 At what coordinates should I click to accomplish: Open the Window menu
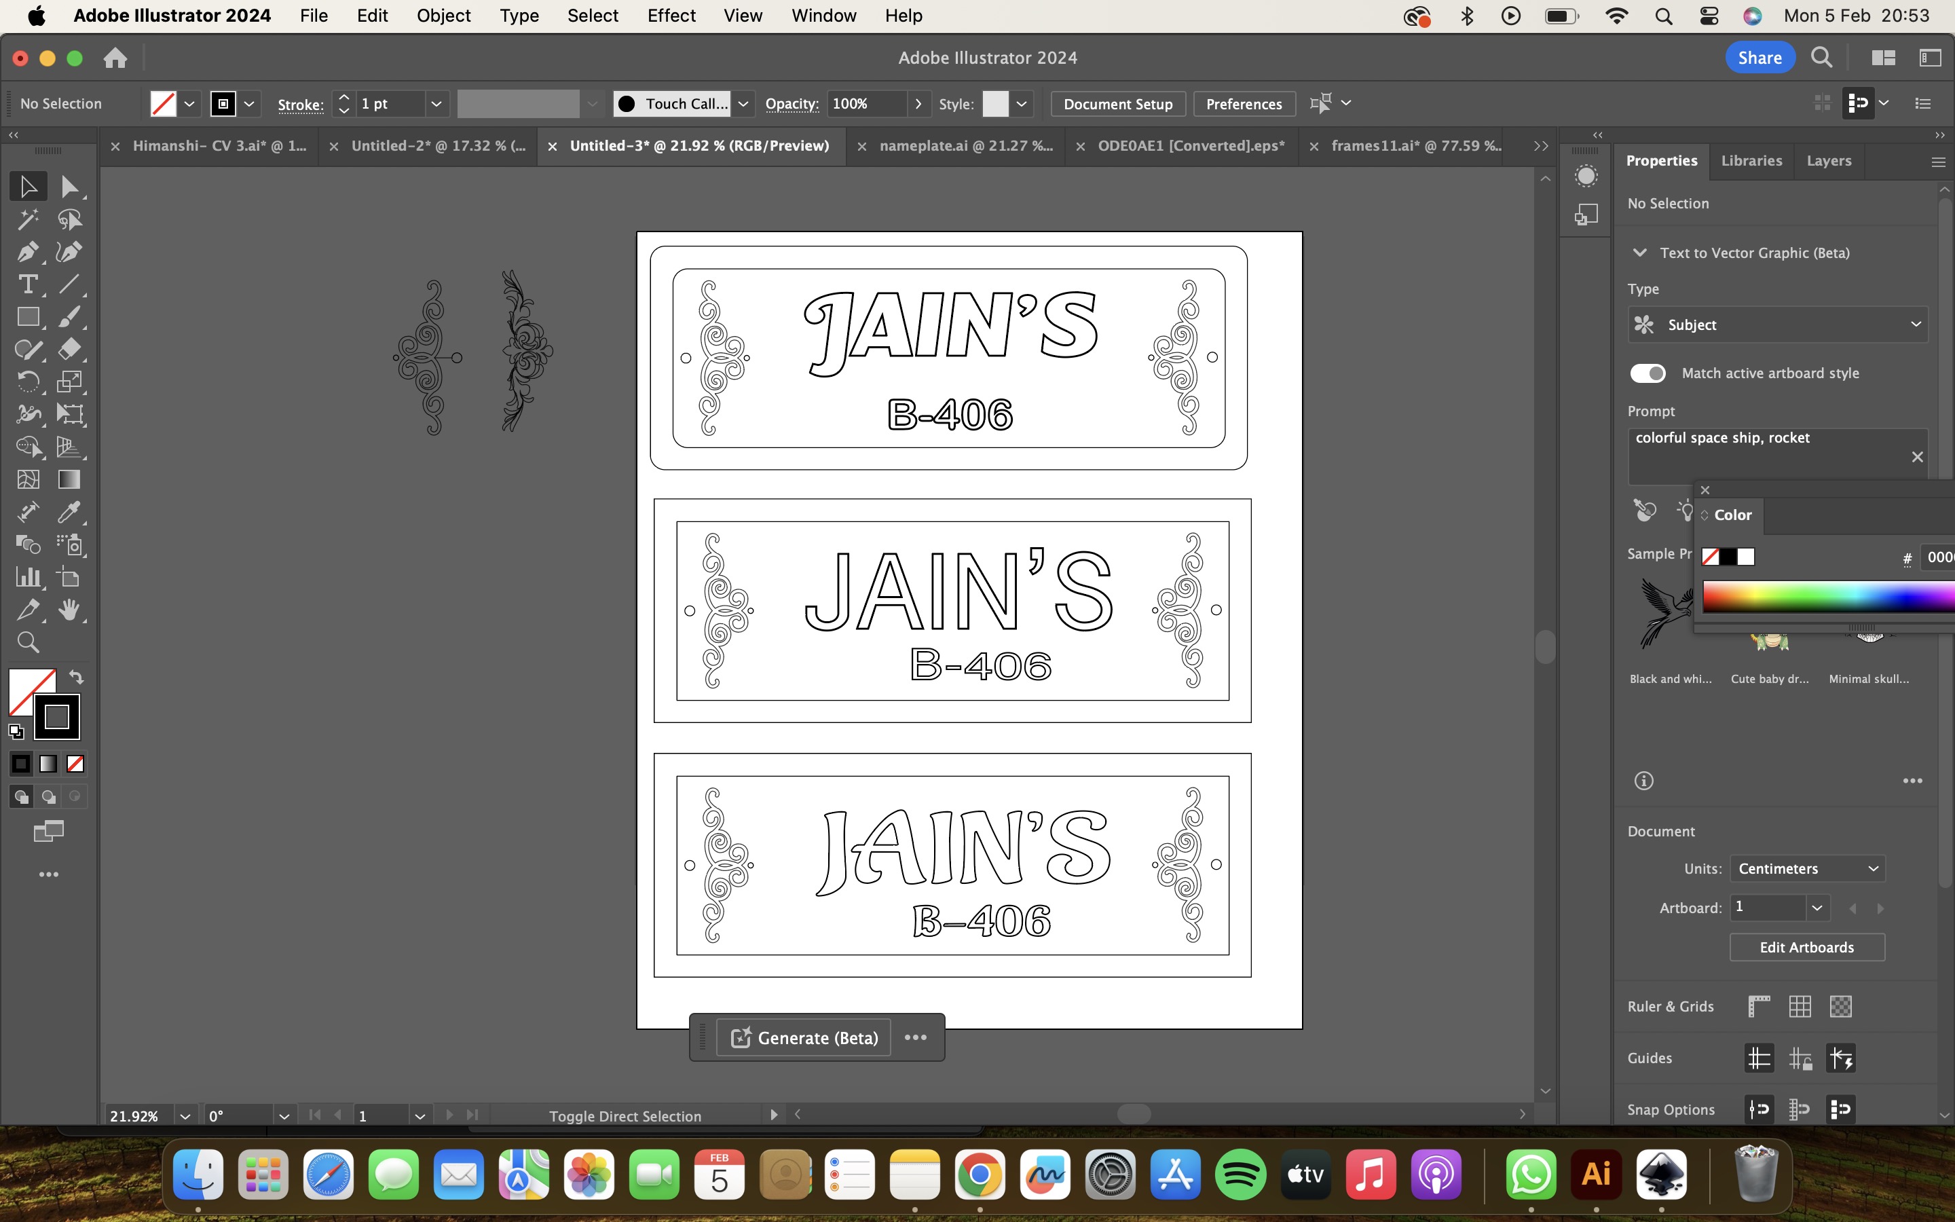(x=823, y=16)
